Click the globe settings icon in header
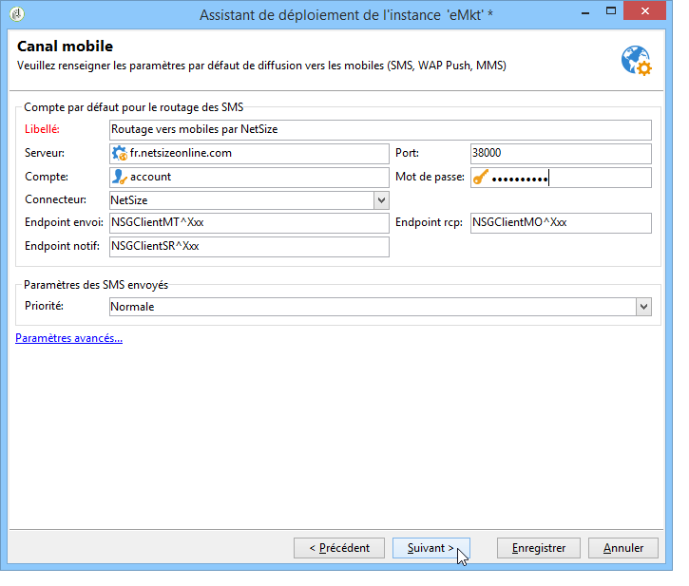689x586 pixels. click(637, 61)
